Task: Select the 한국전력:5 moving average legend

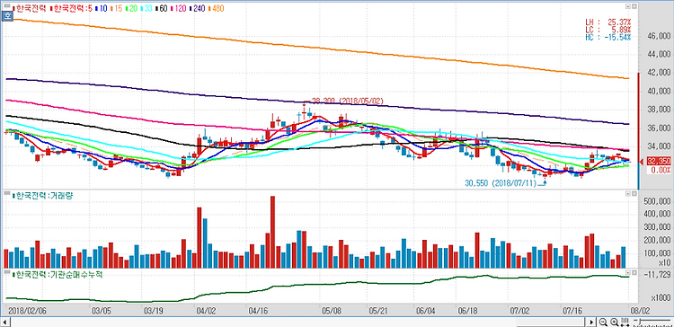Action: [71, 8]
